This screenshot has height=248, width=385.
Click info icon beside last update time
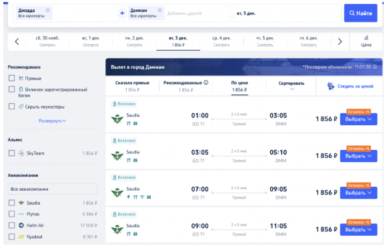[x=375, y=67]
